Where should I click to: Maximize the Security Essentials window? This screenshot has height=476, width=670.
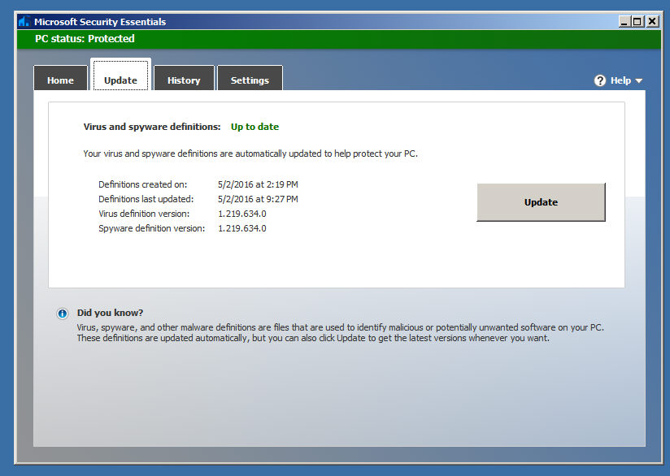(637, 21)
